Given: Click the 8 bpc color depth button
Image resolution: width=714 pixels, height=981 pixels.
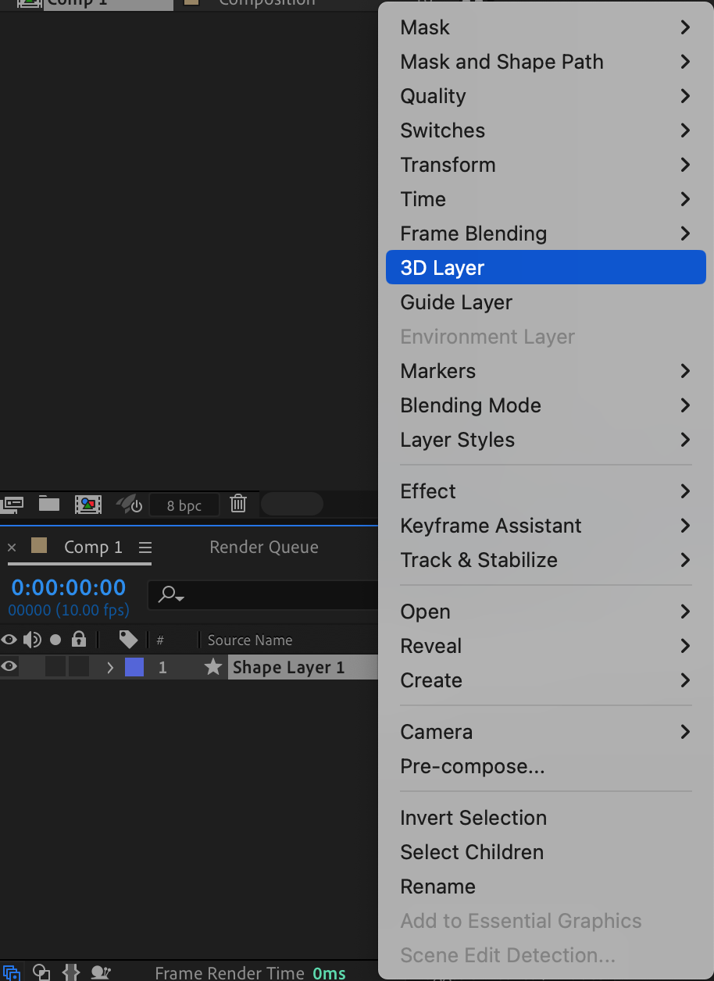Looking at the screenshot, I should [184, 505].
